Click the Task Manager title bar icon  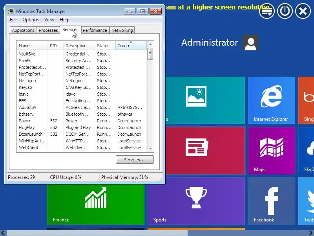pos(11,11)
